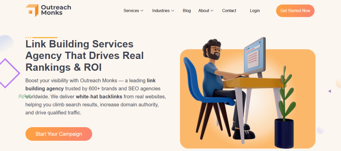Click the green zigzag wave decoration
This screenshot has height=151, width=341.
(x=24, y=96)
